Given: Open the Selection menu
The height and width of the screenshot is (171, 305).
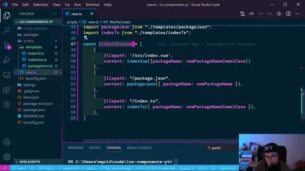Looking at the screenshot, I should point(41,5).
